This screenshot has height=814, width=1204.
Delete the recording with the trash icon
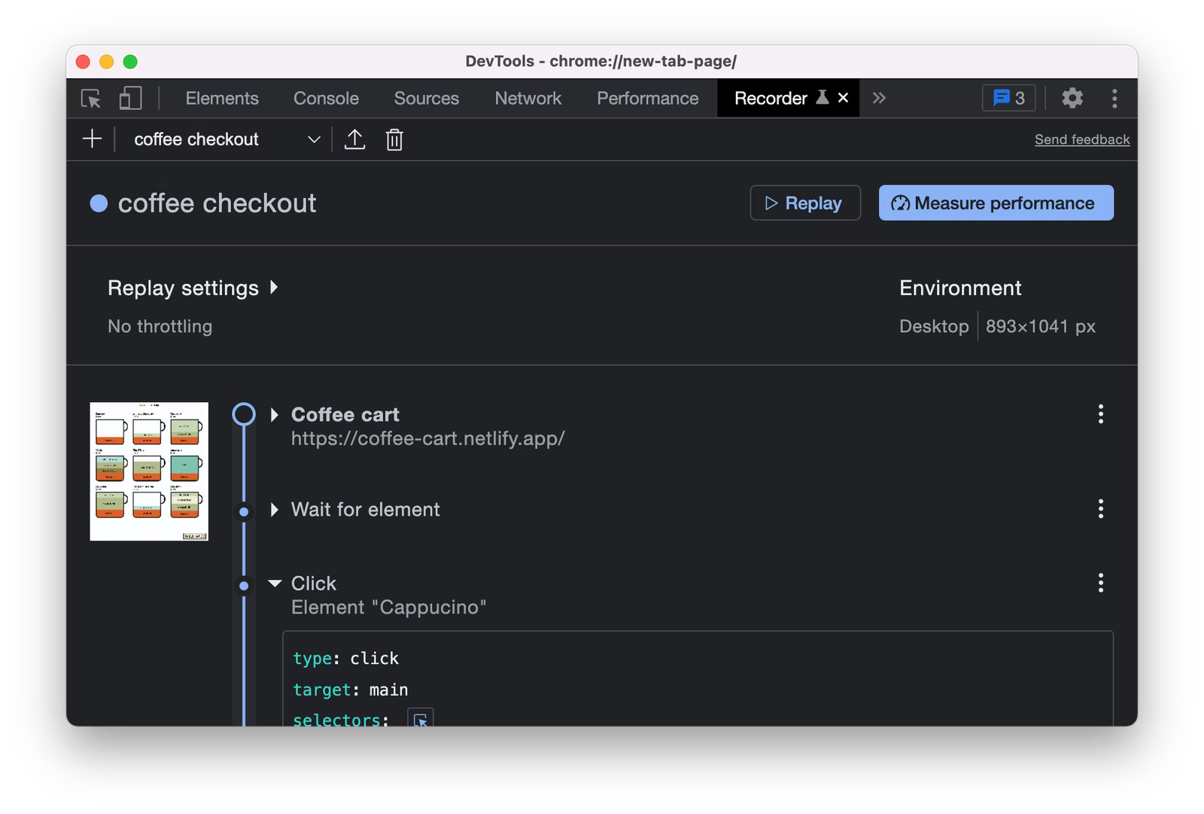pyautogui.click(x=394, y=139)
